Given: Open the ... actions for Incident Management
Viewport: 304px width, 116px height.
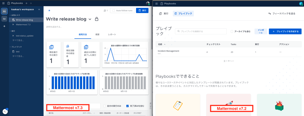Looking at the screenshot, I should click(x=280, y=52).
